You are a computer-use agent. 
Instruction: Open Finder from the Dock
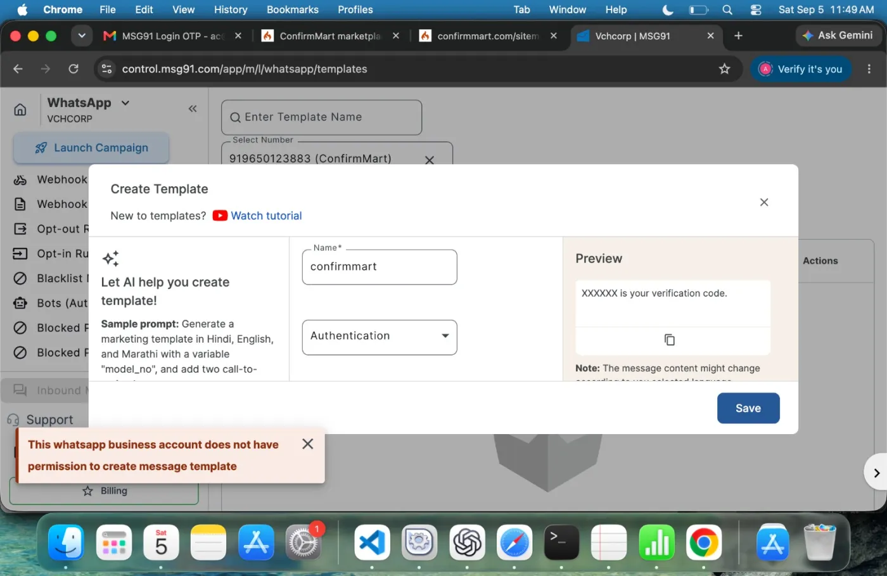pos(66,542)
